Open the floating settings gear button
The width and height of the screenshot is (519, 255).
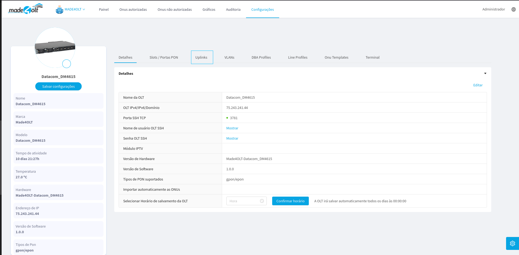512,243
